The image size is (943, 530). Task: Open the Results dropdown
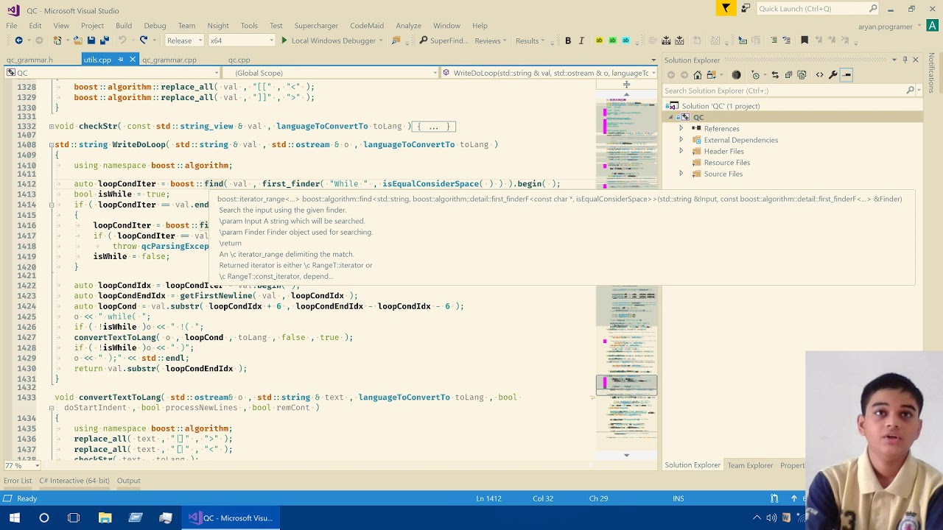[x=530, y=40]
